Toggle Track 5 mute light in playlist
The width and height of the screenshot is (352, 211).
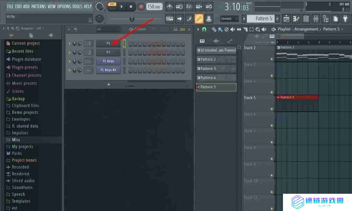point(272,109)
